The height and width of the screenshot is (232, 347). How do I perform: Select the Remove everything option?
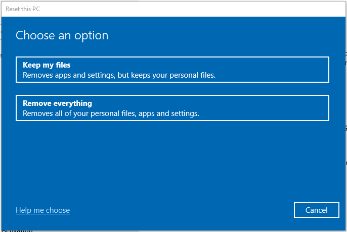pos(172,108)
